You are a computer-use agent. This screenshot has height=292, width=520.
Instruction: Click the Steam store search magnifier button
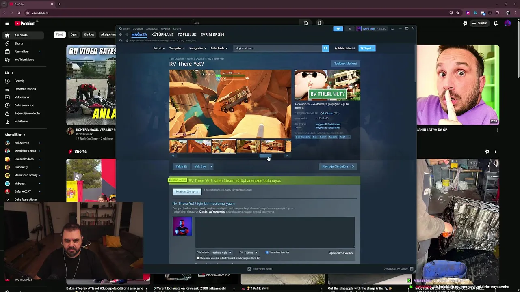[325, 48]
